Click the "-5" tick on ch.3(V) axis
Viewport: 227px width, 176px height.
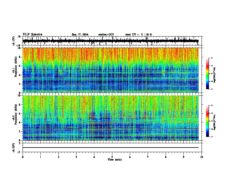[19, 152]
